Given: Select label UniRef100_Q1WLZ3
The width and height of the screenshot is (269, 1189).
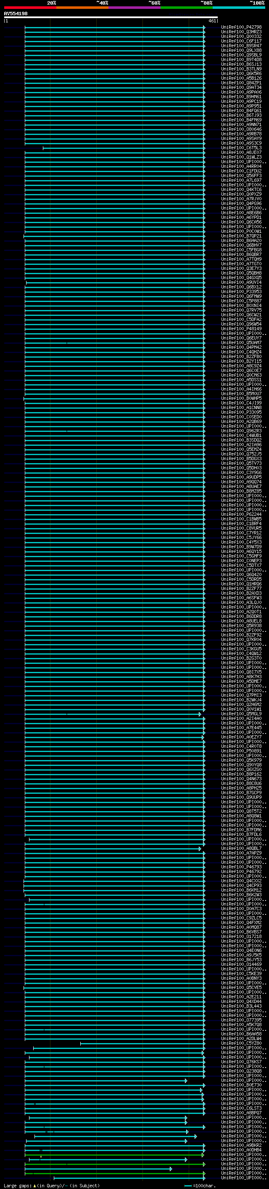Looking at the screenshot, I should pos(241,157).
